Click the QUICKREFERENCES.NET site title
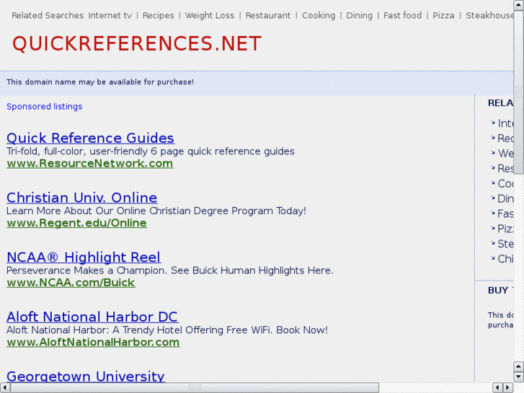 [x=137, y=44]
